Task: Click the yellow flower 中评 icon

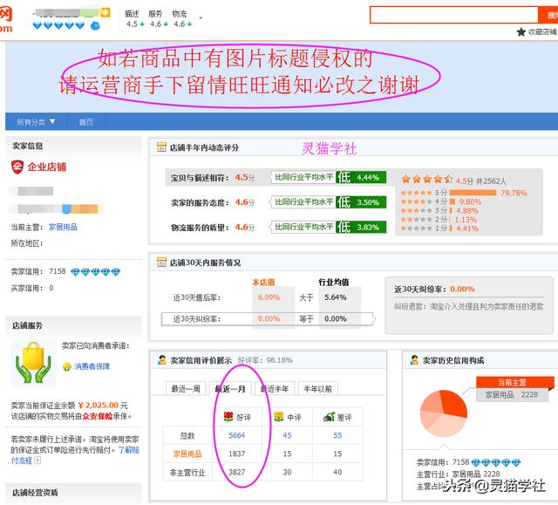Action: (279, 416)
